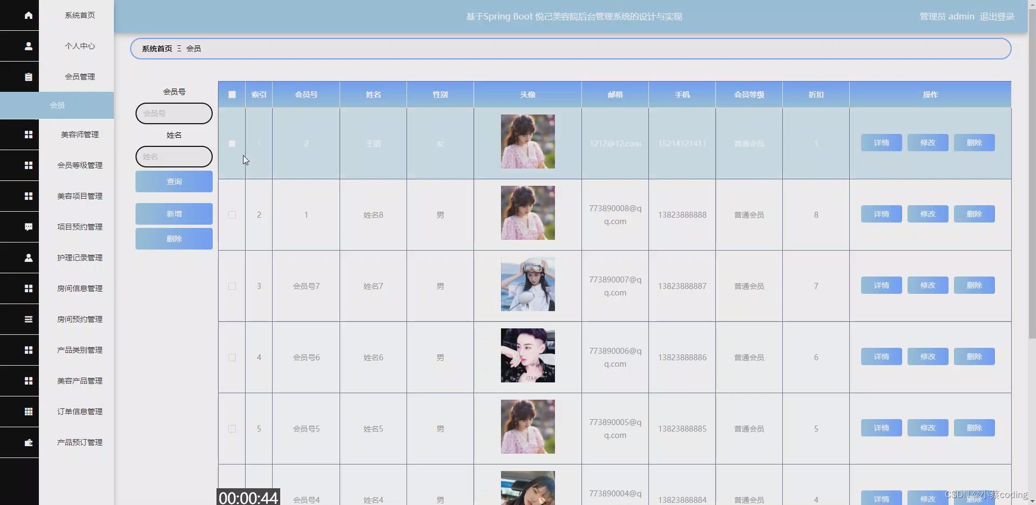Viewport: 1036px width, 505px height.
Task: Click 系统首页 in the breadcrumb
Action: (x=157, y=49)
